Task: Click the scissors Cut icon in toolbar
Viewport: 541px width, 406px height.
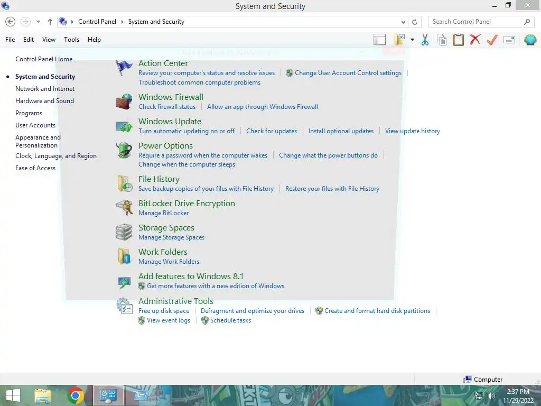Action: tap(425, 40)
